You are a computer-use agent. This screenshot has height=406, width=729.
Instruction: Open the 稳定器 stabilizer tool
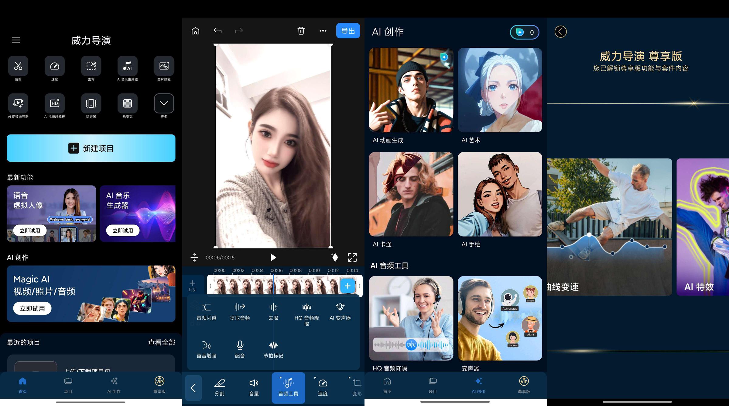click(91, 103)
